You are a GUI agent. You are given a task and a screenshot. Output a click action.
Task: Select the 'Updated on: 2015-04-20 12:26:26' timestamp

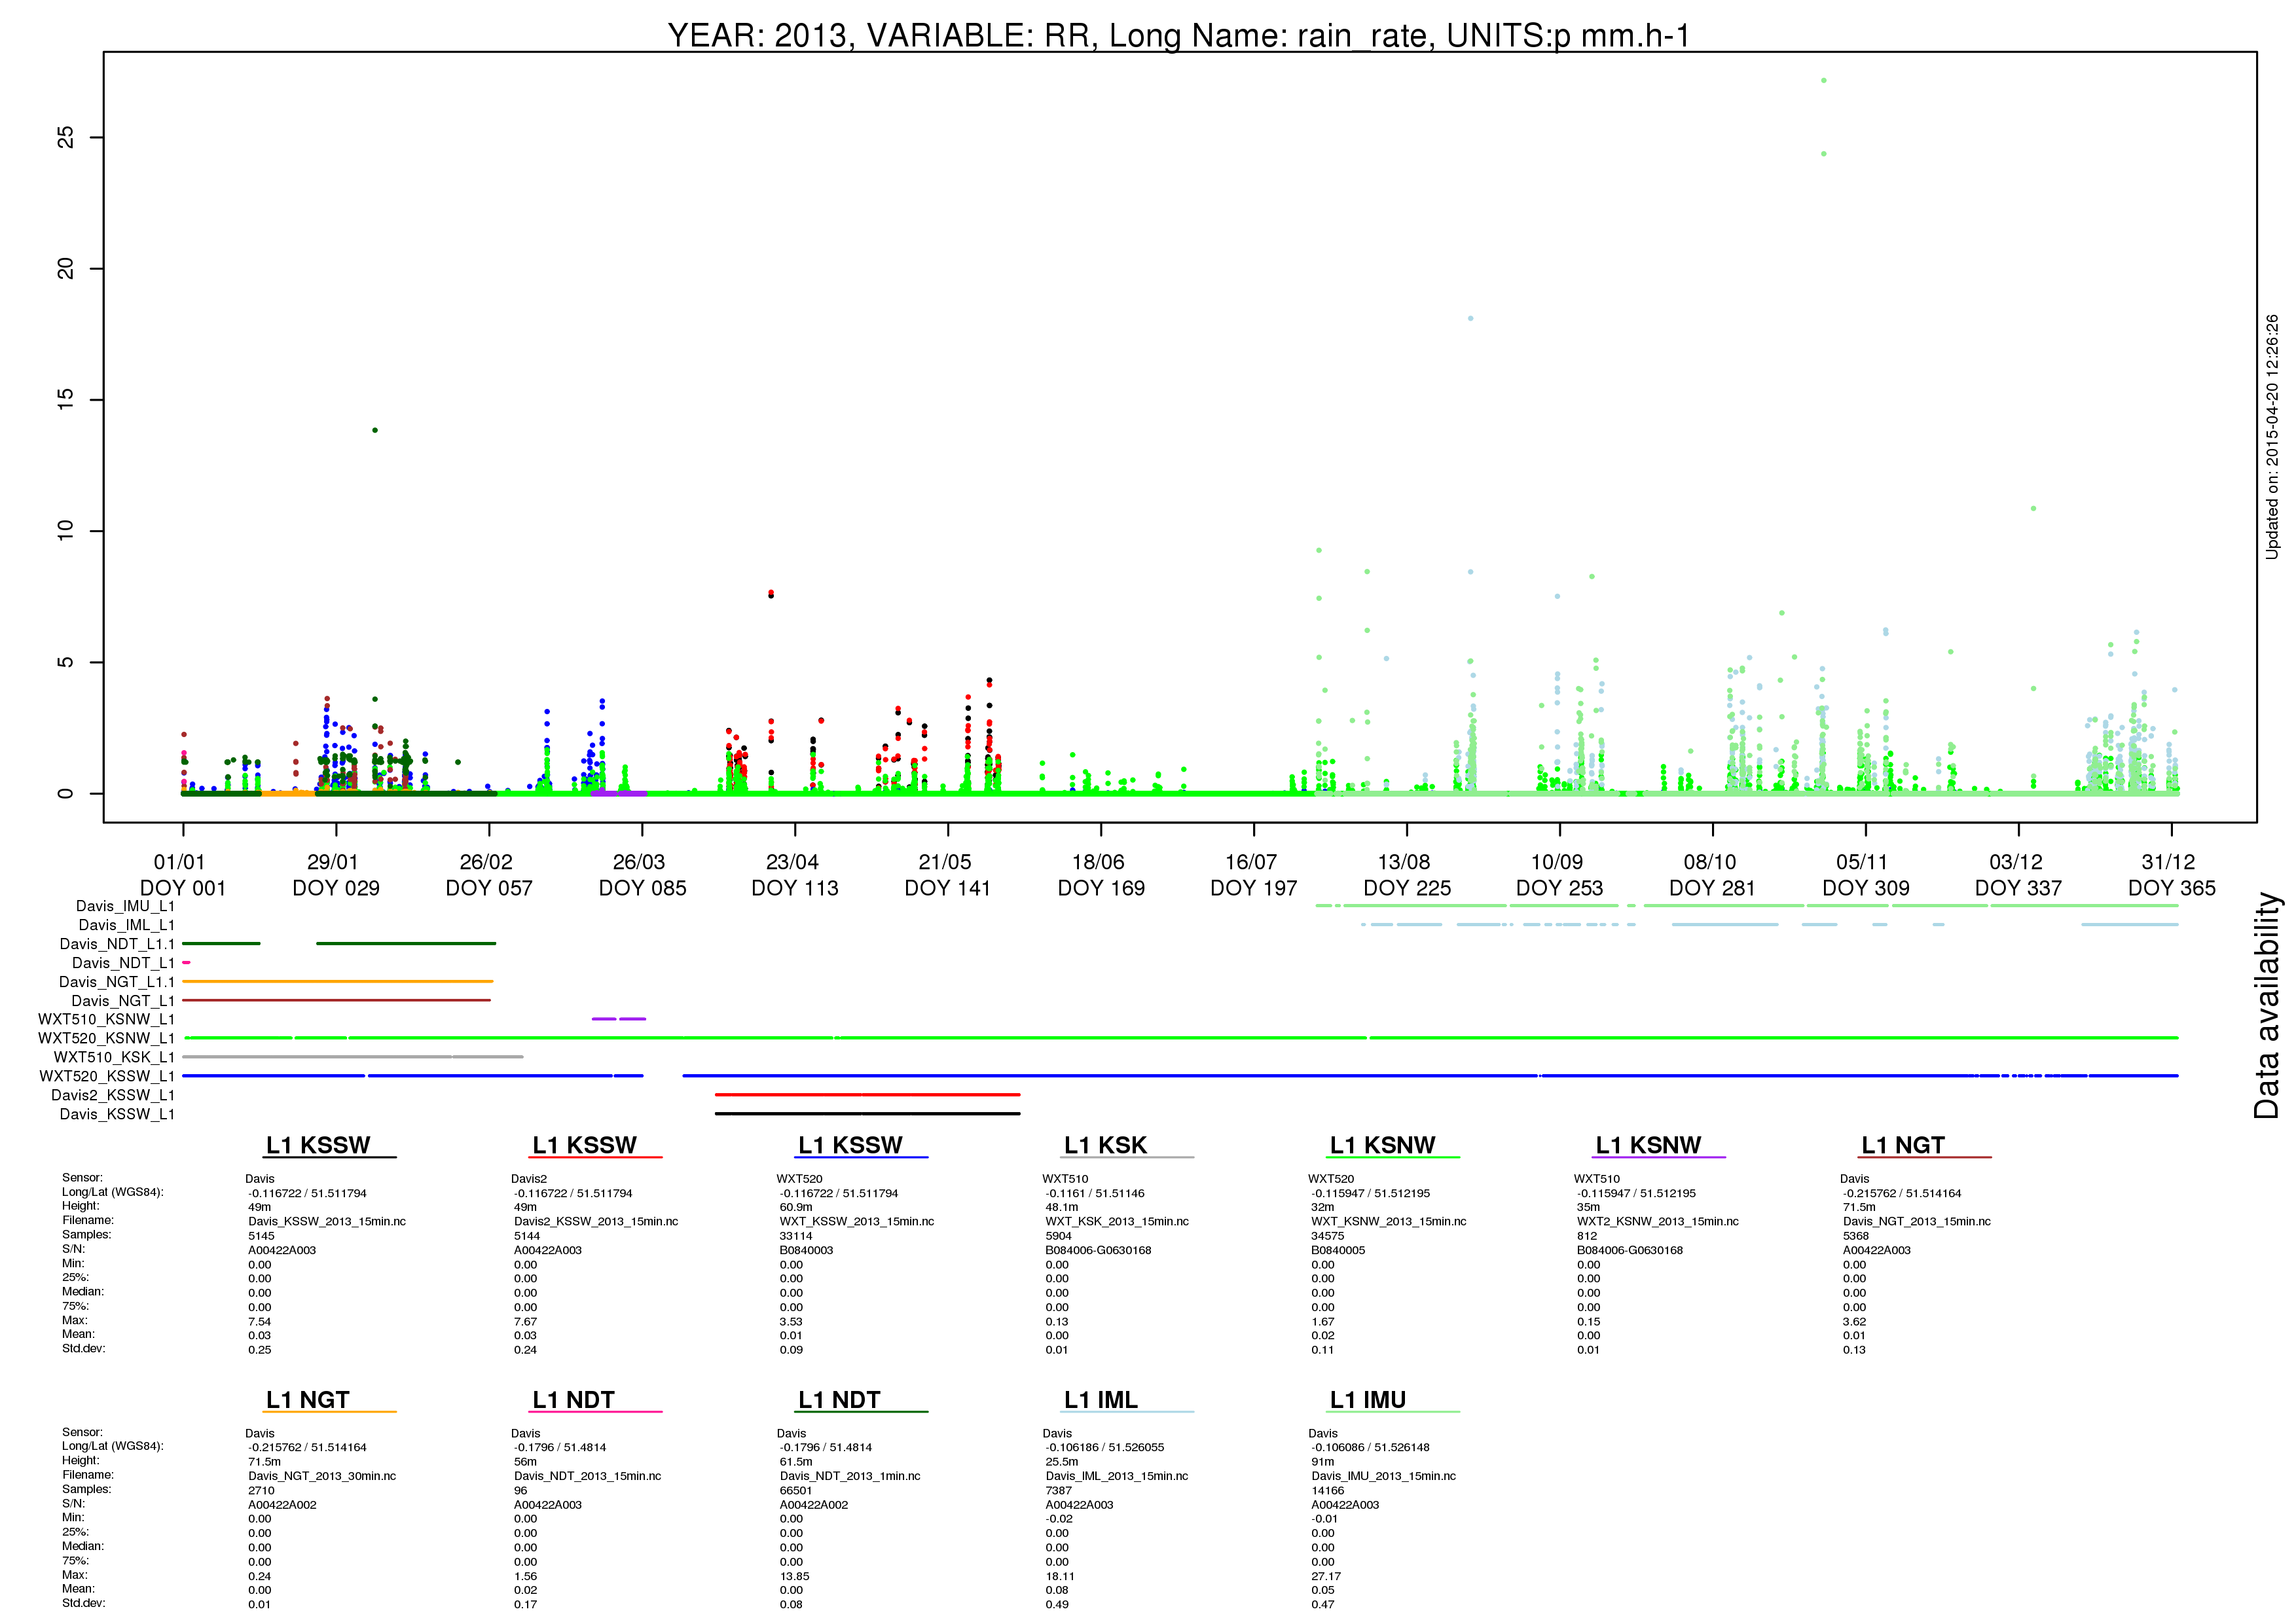2272,437
